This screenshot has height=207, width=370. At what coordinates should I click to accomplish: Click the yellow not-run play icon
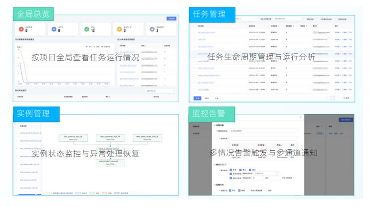click(x=119, y=29)
